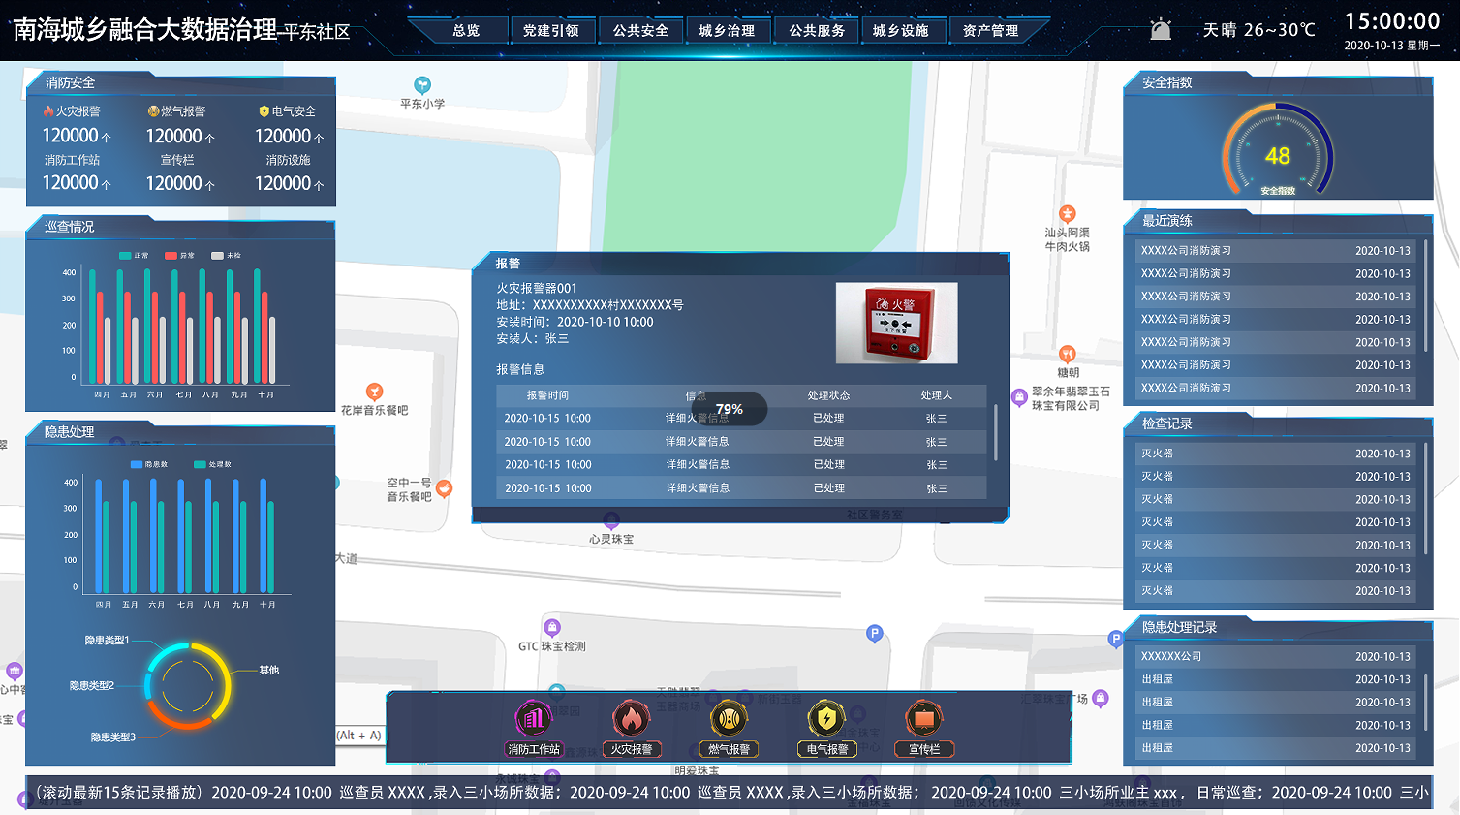This screenshot has width=1460, height=815.
Task: Click the 最近演练 panel title
Action: (1167, 221)
